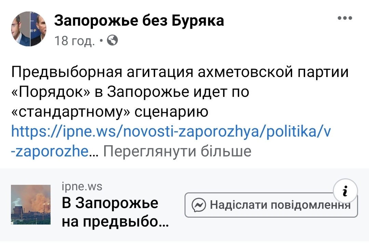Open the page's circular profile picture
Screen dimensions: 369x243
pyautogui.click(x=29, y=29)
